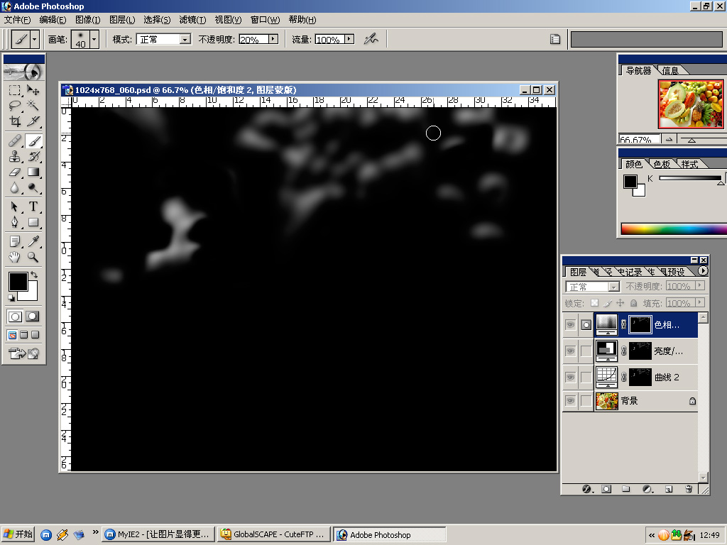The image size is (727, 545).
Task: Select the Dodge tool
Action: 33,187
